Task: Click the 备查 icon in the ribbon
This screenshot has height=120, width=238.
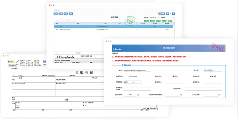Action: pos(35,63)
